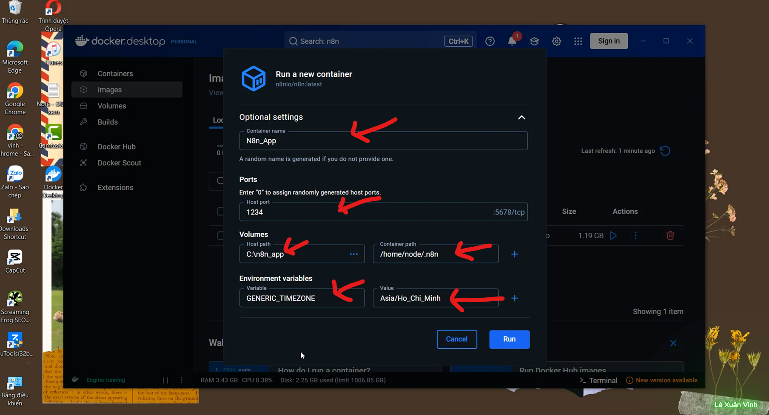The image size is (769, 415).
Task: Collapse the Optional settings section
Action: pos(521,117)
